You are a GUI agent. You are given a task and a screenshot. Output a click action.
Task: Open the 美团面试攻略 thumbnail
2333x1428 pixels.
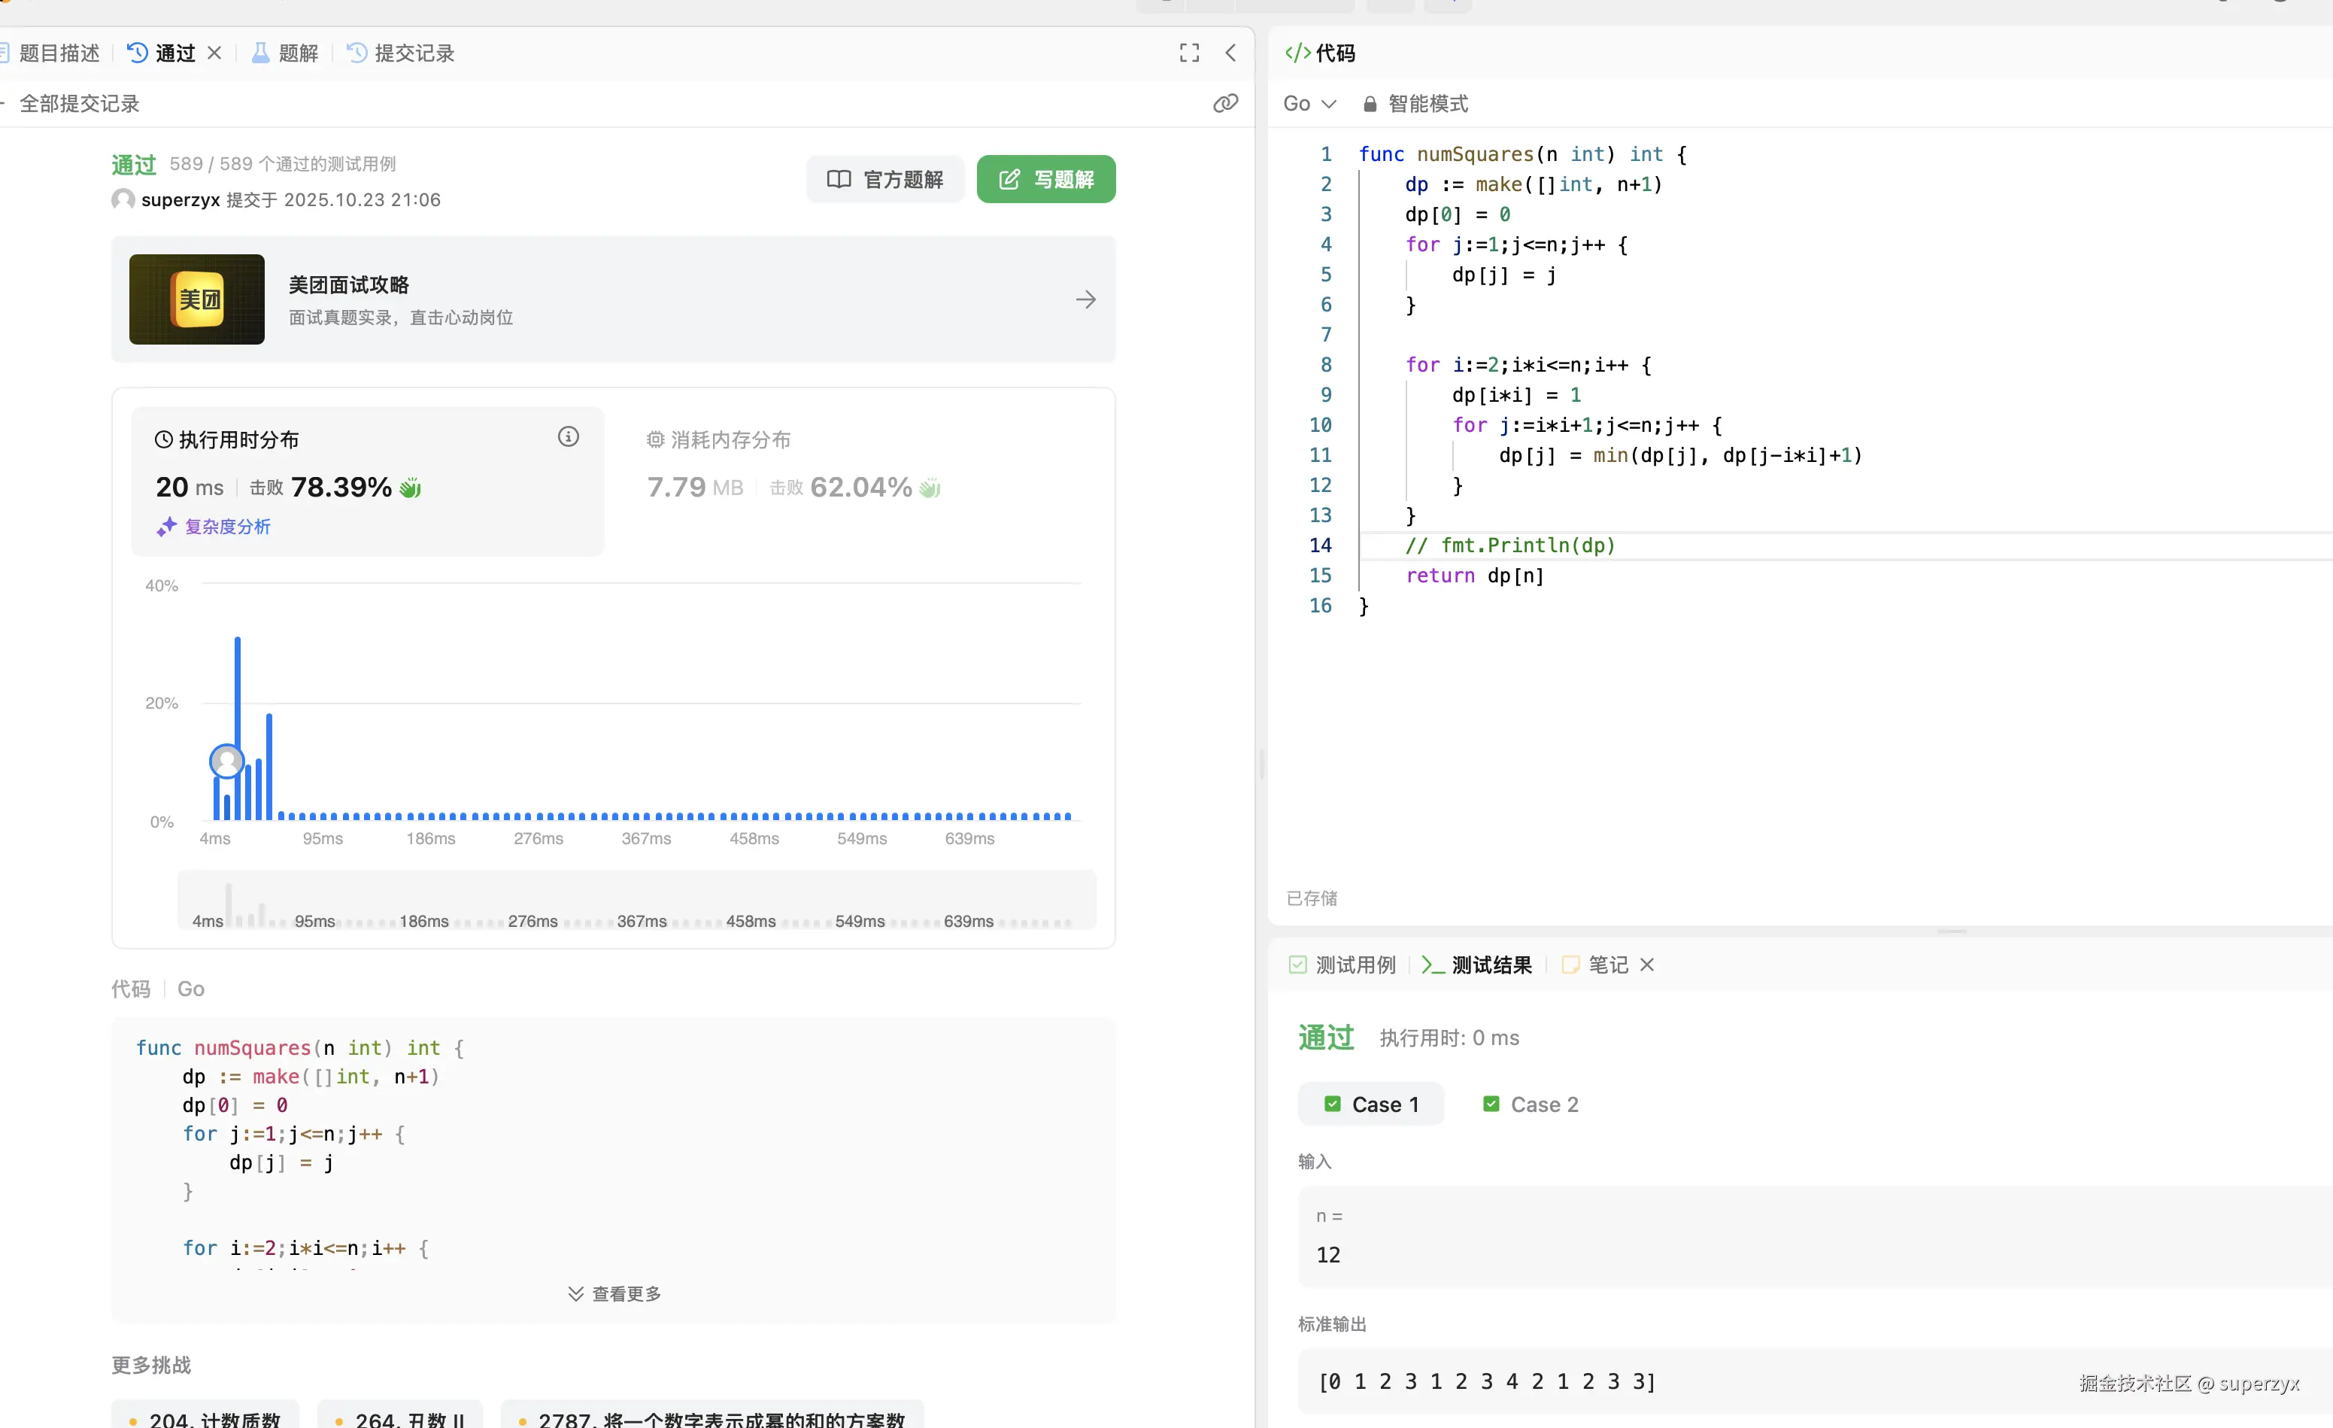197,299
